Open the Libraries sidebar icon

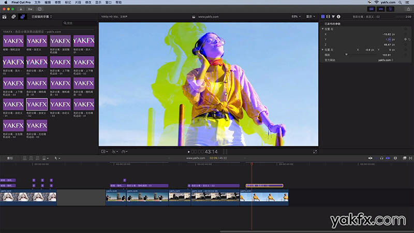5,17
